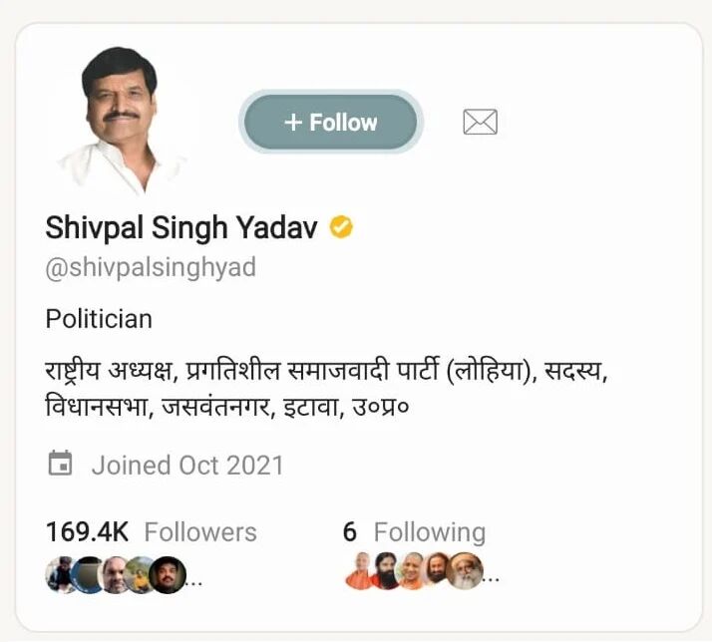Click the Politician category label
Image resolution: width=712 pixels, height=642 pixels.
99,319
